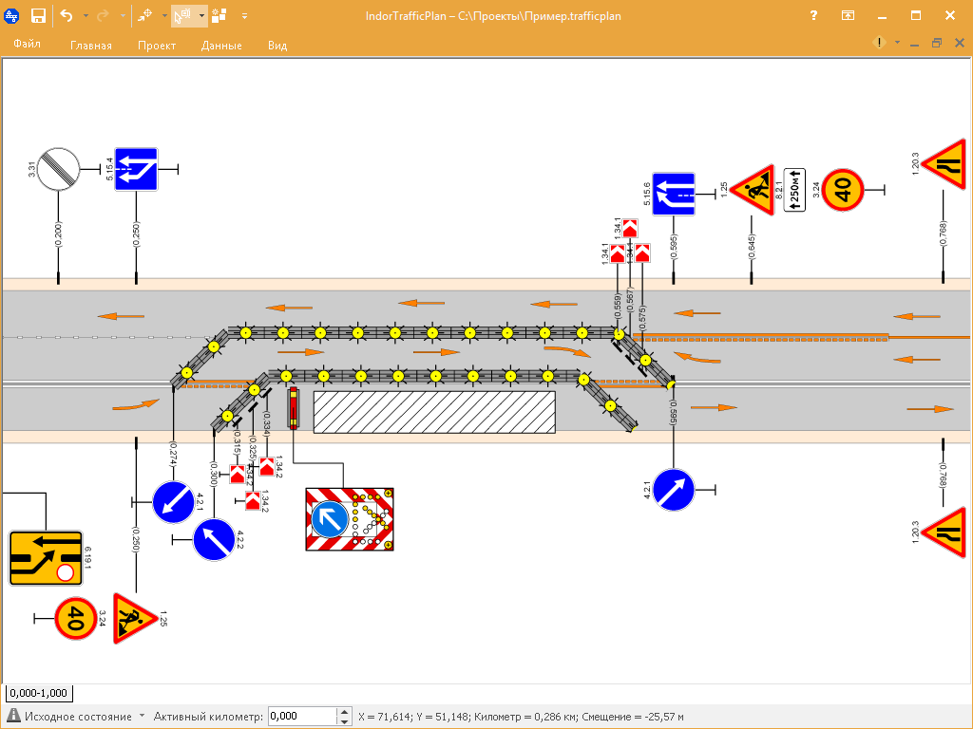The width and height of the screenshot is (973, 729).
Task: Click the Redo arrow icon
Action: (x=104, y=15)
